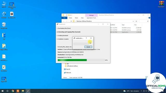Screen dimensions: 166x93
Task: Open the Windows Start menu
Action: tap(2, 91)
